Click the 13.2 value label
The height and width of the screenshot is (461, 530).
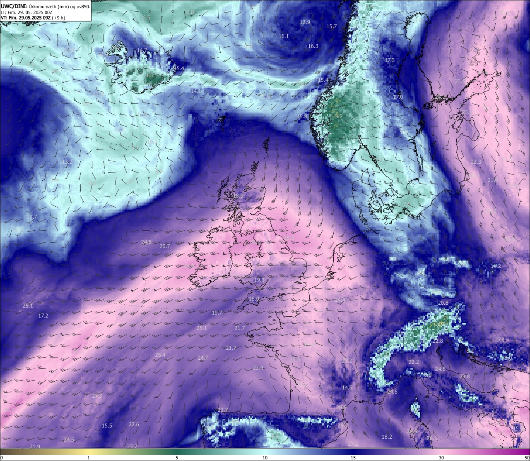(x=67, y=162)
